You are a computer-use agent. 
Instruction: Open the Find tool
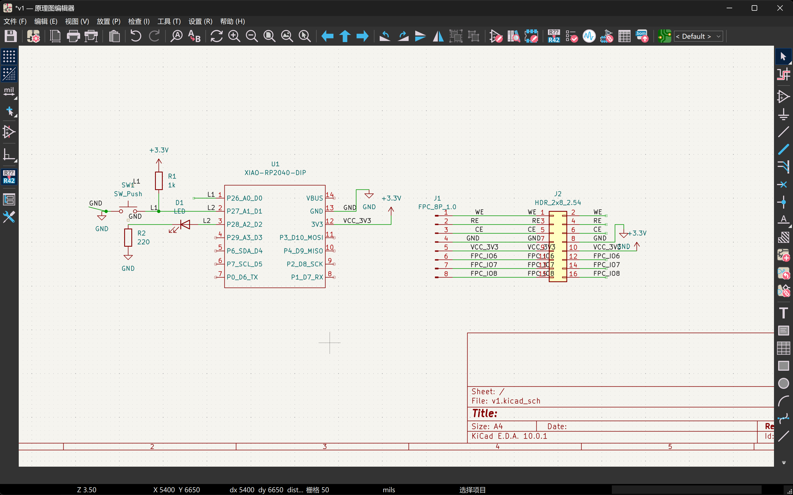[176, 36]
